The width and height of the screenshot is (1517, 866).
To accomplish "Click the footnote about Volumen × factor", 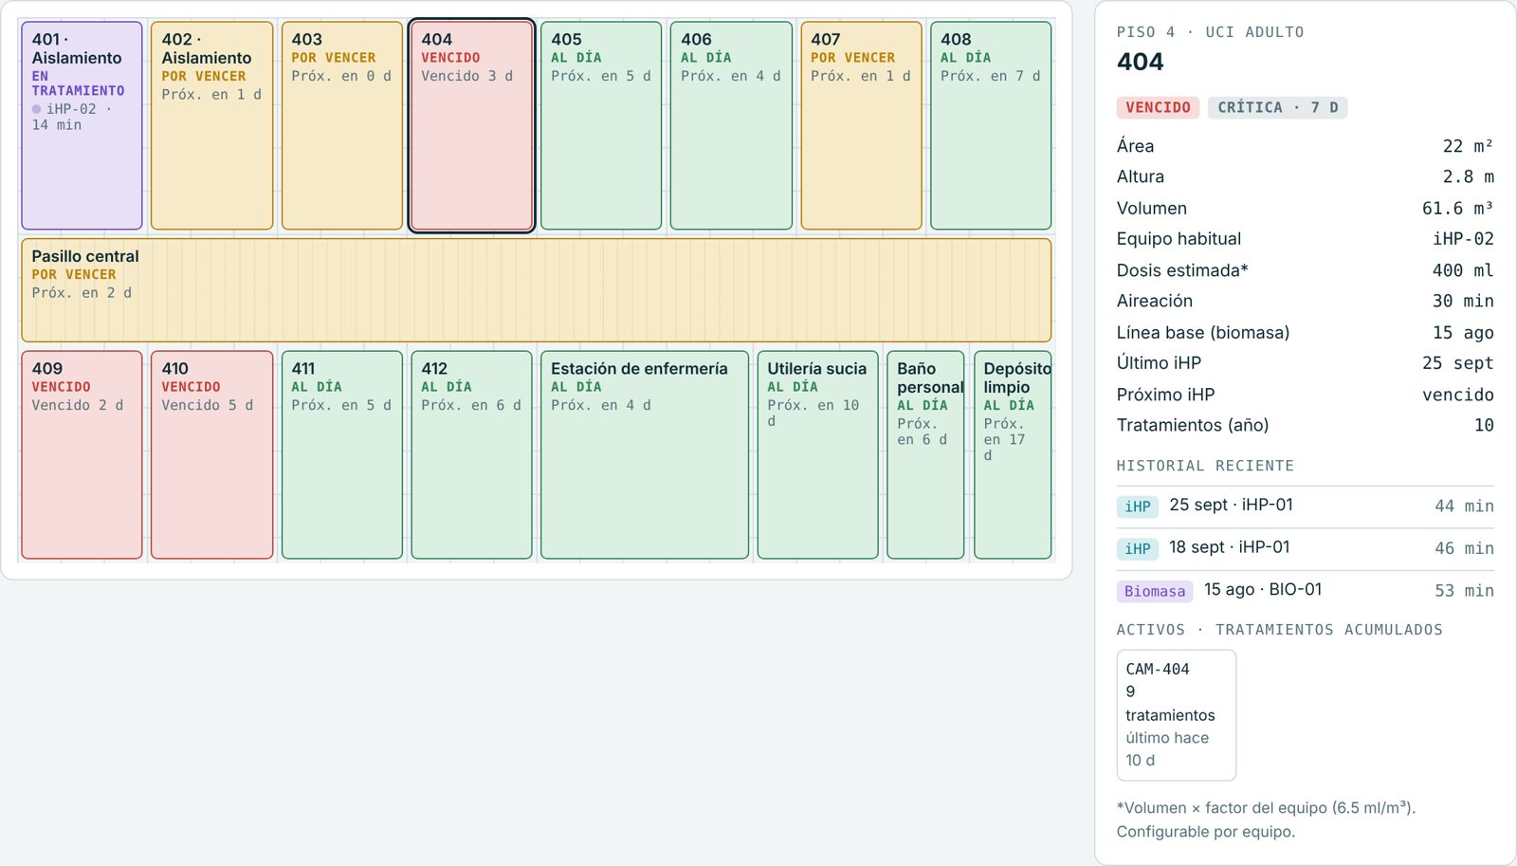I will click(1266, 820).
